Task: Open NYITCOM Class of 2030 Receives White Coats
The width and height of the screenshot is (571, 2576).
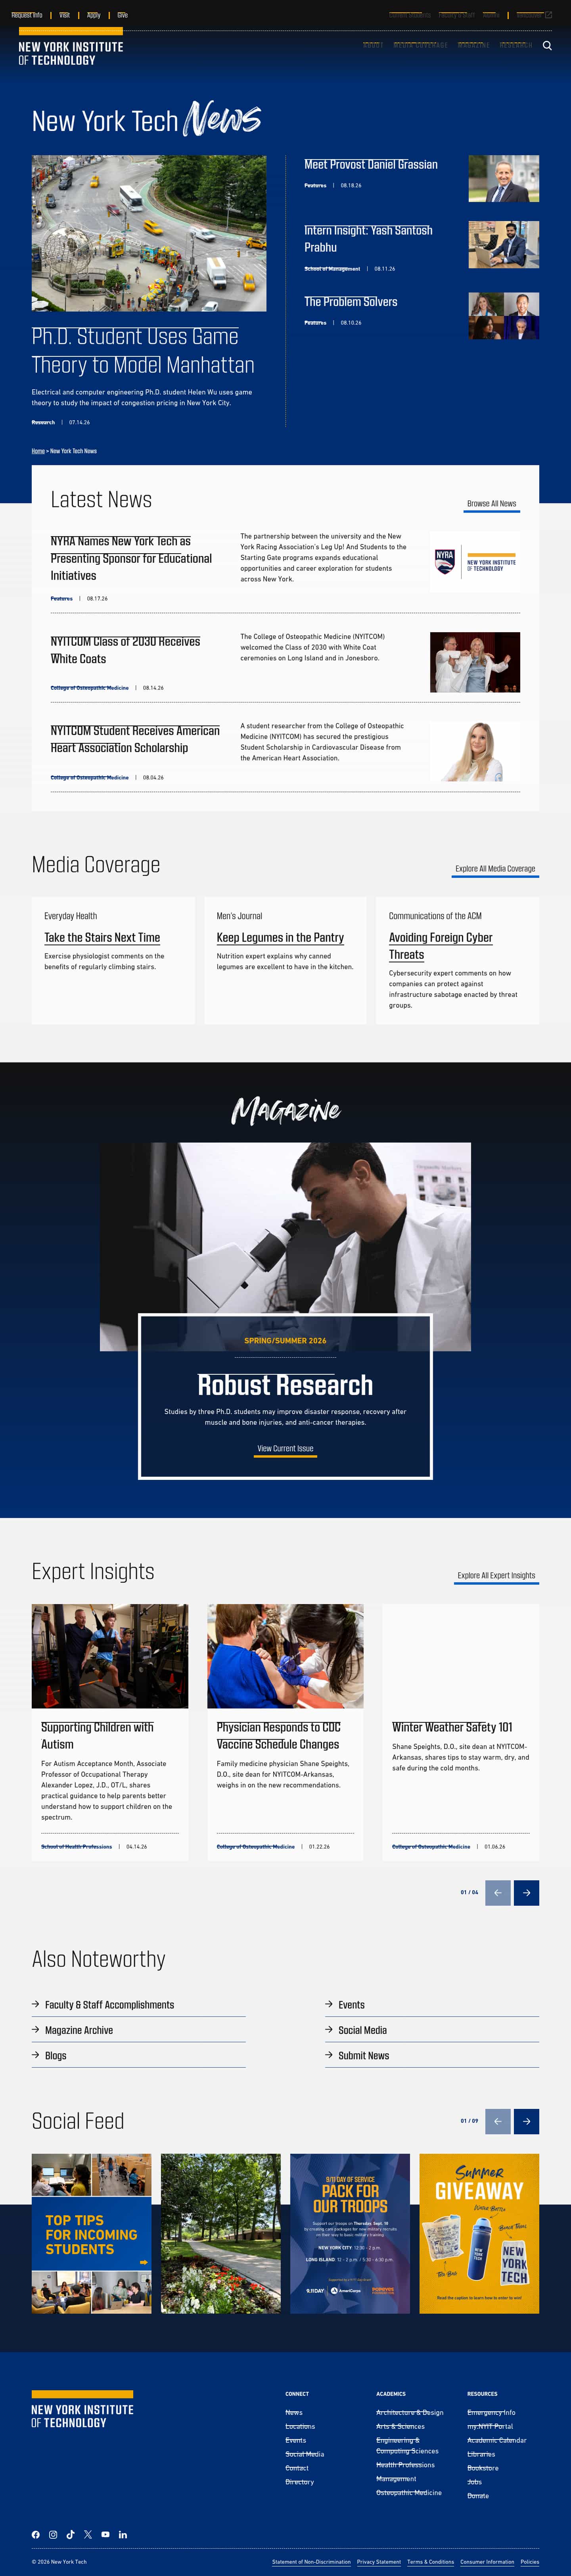Action: [x=125, y=650]
